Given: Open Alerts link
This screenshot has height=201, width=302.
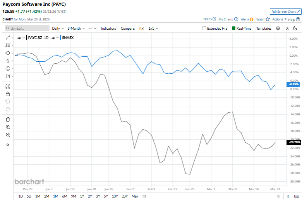Looking at the screenshot, I should pos(247,19).
